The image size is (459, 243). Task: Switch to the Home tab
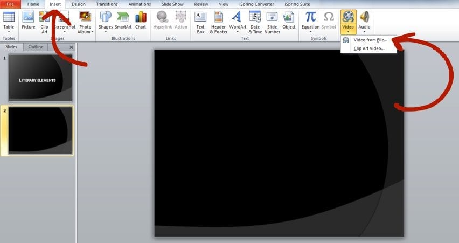[x=33, y=4]
